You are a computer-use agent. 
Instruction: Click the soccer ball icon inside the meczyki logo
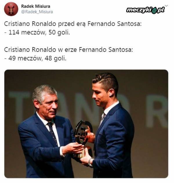154,11
